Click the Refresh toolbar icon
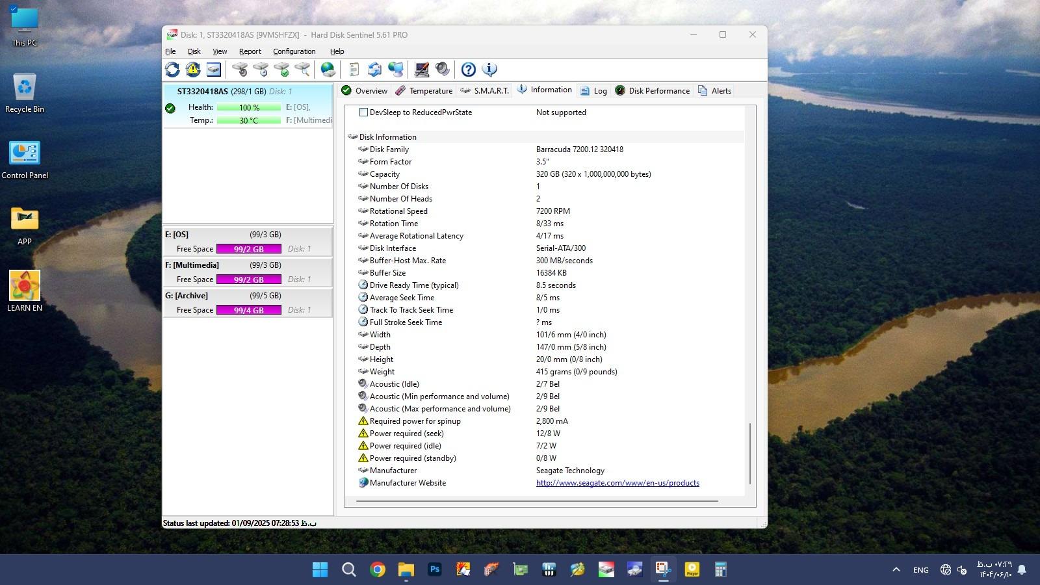 coord(172,70)
